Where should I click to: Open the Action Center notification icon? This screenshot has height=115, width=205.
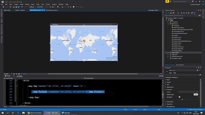[201, 113]
